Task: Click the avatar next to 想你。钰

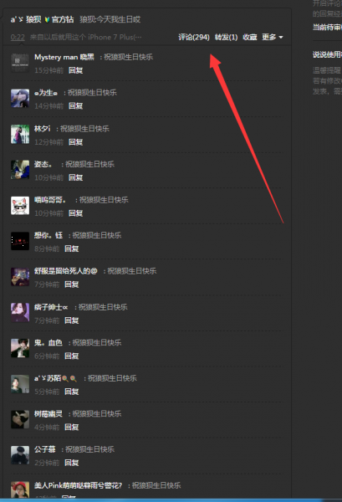Action: pyautogui.click(x=20, y=241)
